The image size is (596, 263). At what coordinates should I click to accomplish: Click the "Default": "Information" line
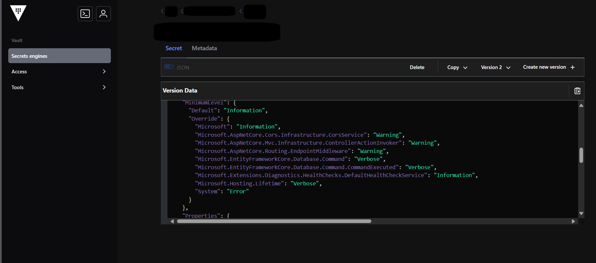[x=228, y=110]
